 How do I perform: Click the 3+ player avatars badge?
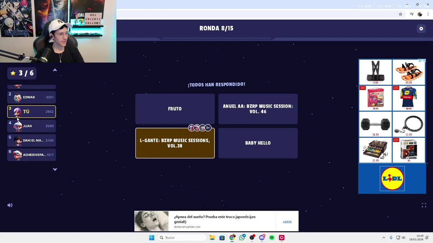point(208,128)
